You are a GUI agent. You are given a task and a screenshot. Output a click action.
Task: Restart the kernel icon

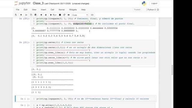[64, 15]
